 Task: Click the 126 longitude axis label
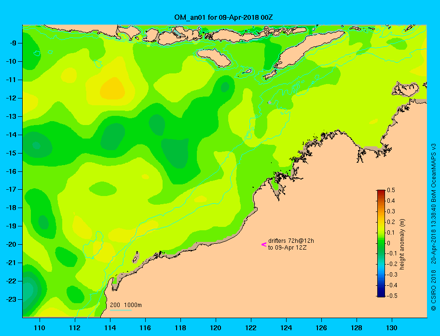(x=321, y=328)
